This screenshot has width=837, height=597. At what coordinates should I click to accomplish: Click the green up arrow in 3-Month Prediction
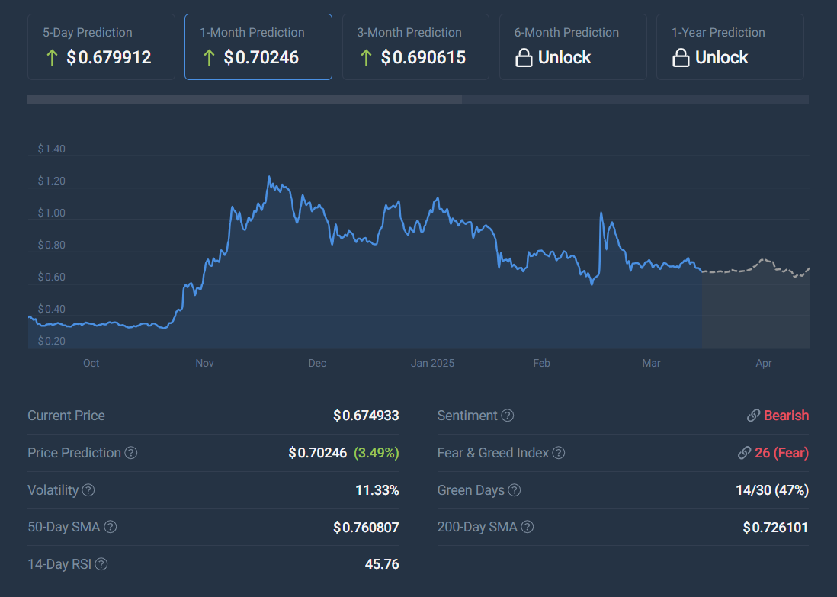click(366, 58)
